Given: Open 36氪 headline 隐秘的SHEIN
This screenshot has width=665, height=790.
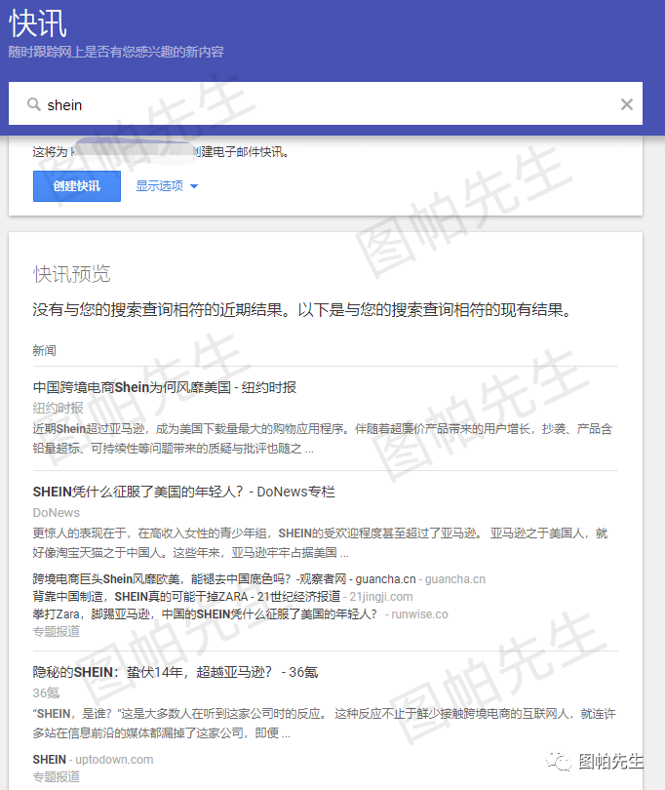Looking at the screenshot, I should [176, 672].
